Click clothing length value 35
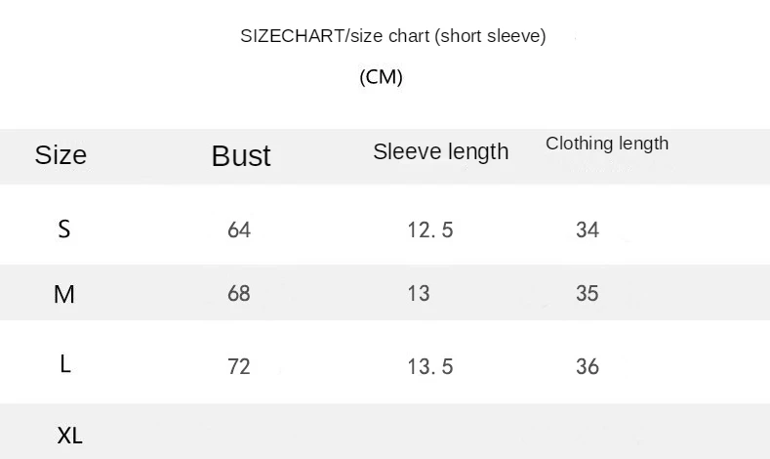The width and height of the screenshot is (770, 459). 588,293
